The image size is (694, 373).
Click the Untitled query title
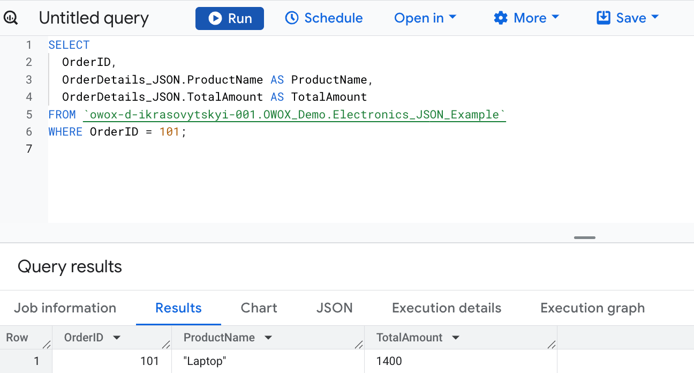click(x=94, y=18)
